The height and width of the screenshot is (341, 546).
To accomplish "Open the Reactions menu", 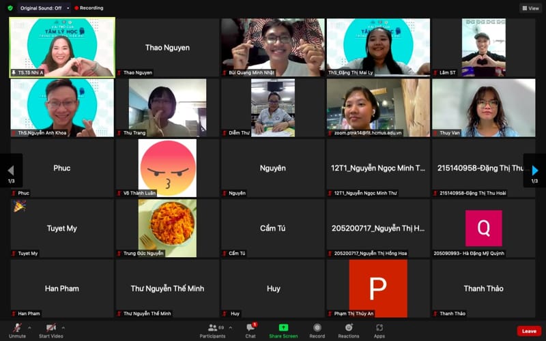I will 348,330.
